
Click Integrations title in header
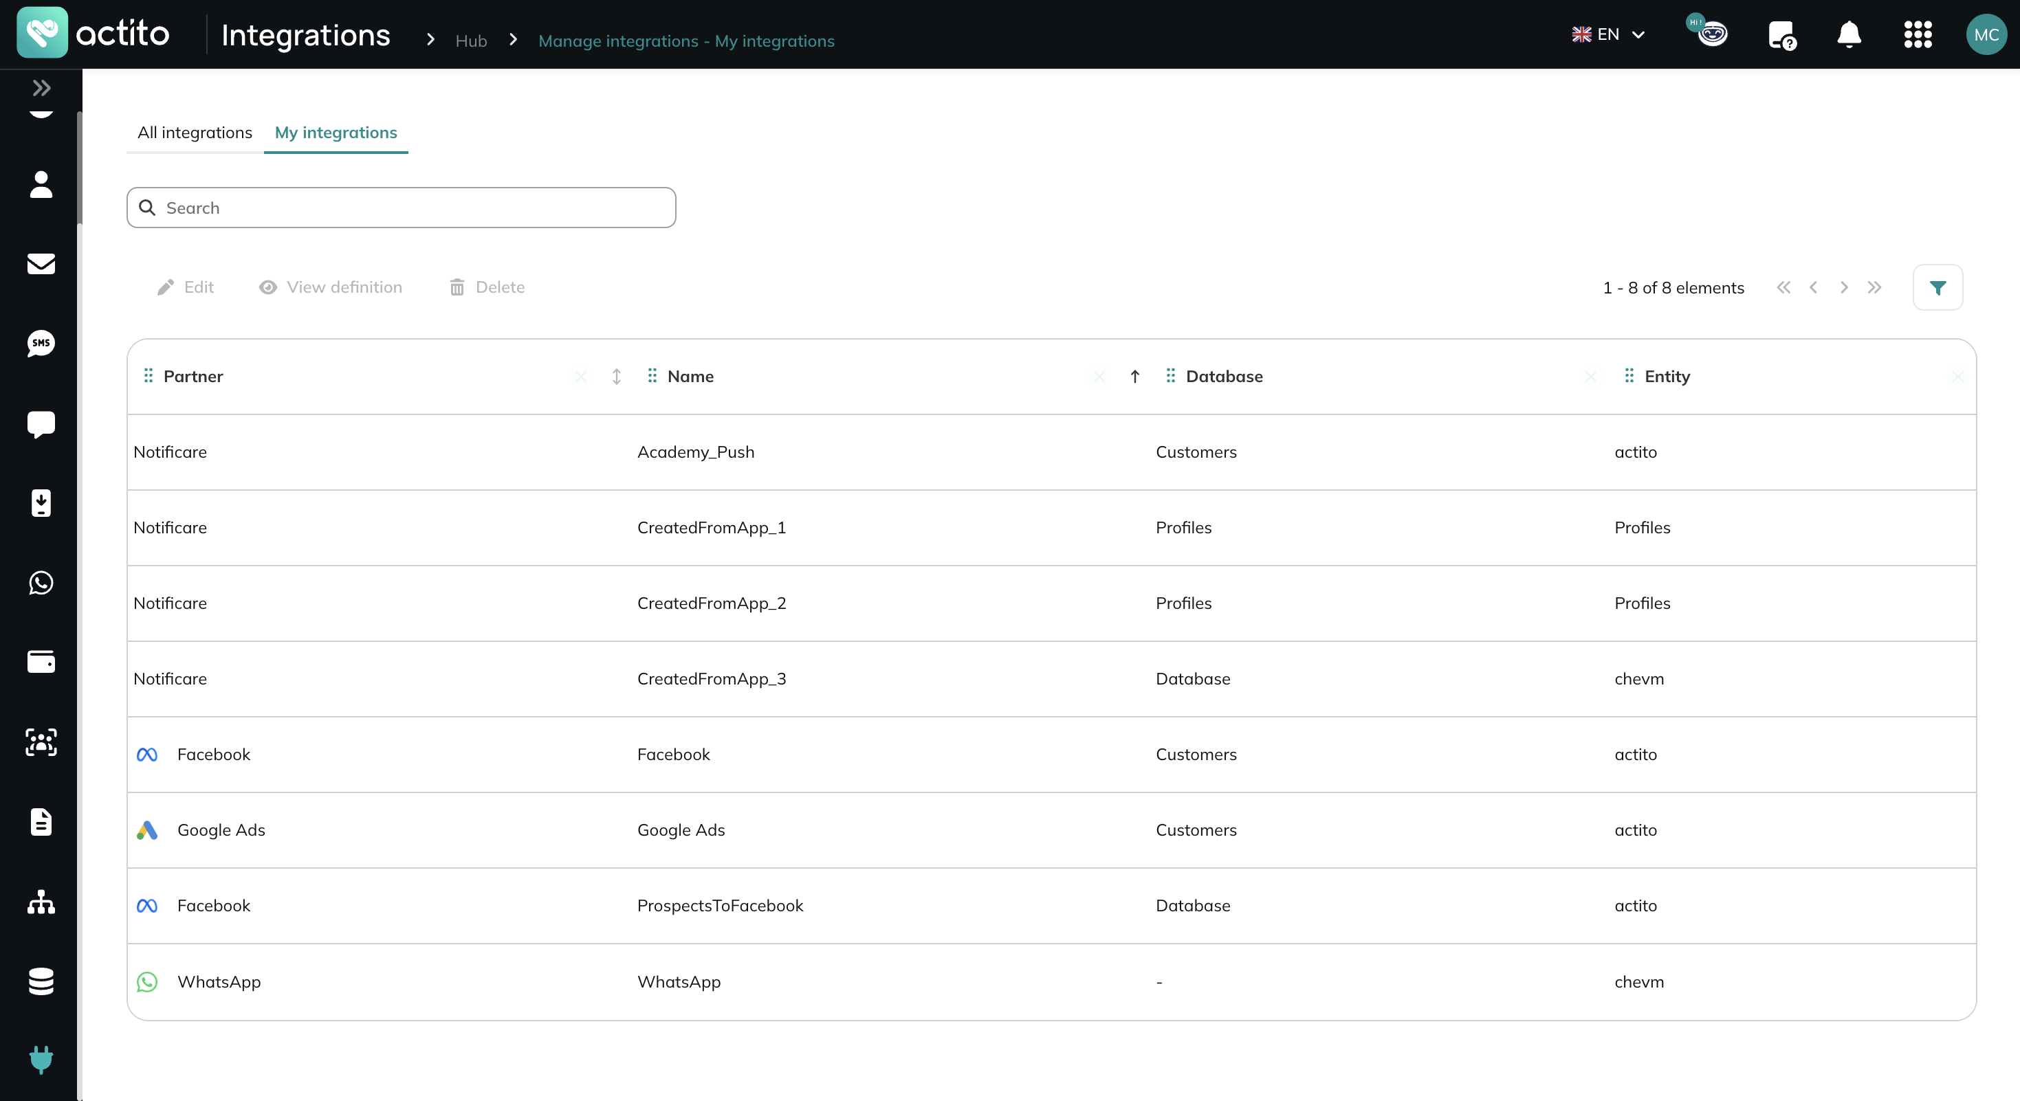305,35
